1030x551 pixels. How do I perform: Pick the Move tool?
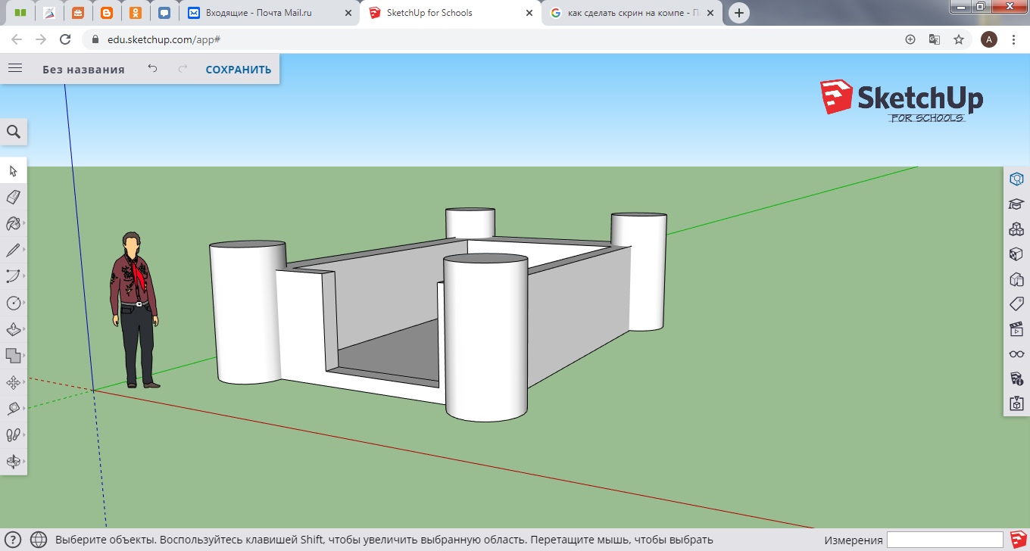(x=13, y=383)
